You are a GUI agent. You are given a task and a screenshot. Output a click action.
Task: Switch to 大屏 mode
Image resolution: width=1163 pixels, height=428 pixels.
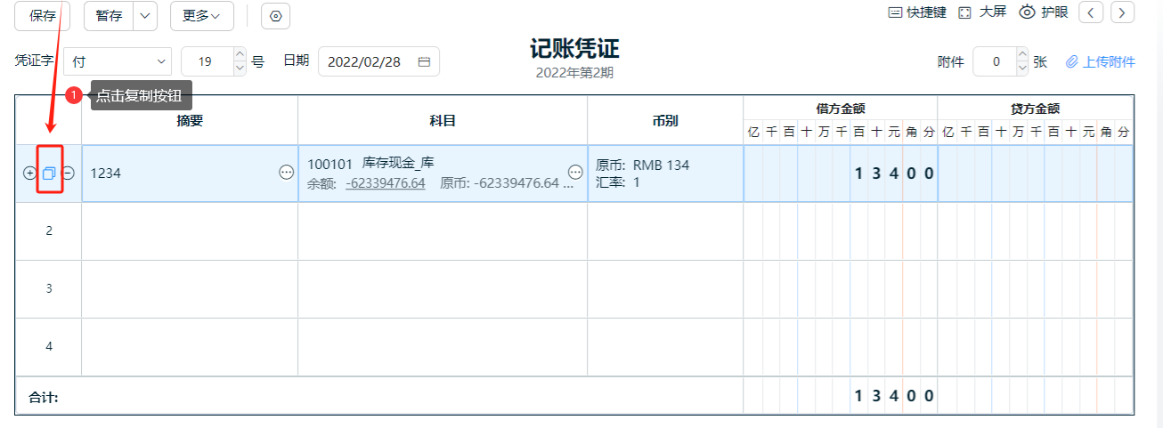pyautogui.click(x=982, y=13)
